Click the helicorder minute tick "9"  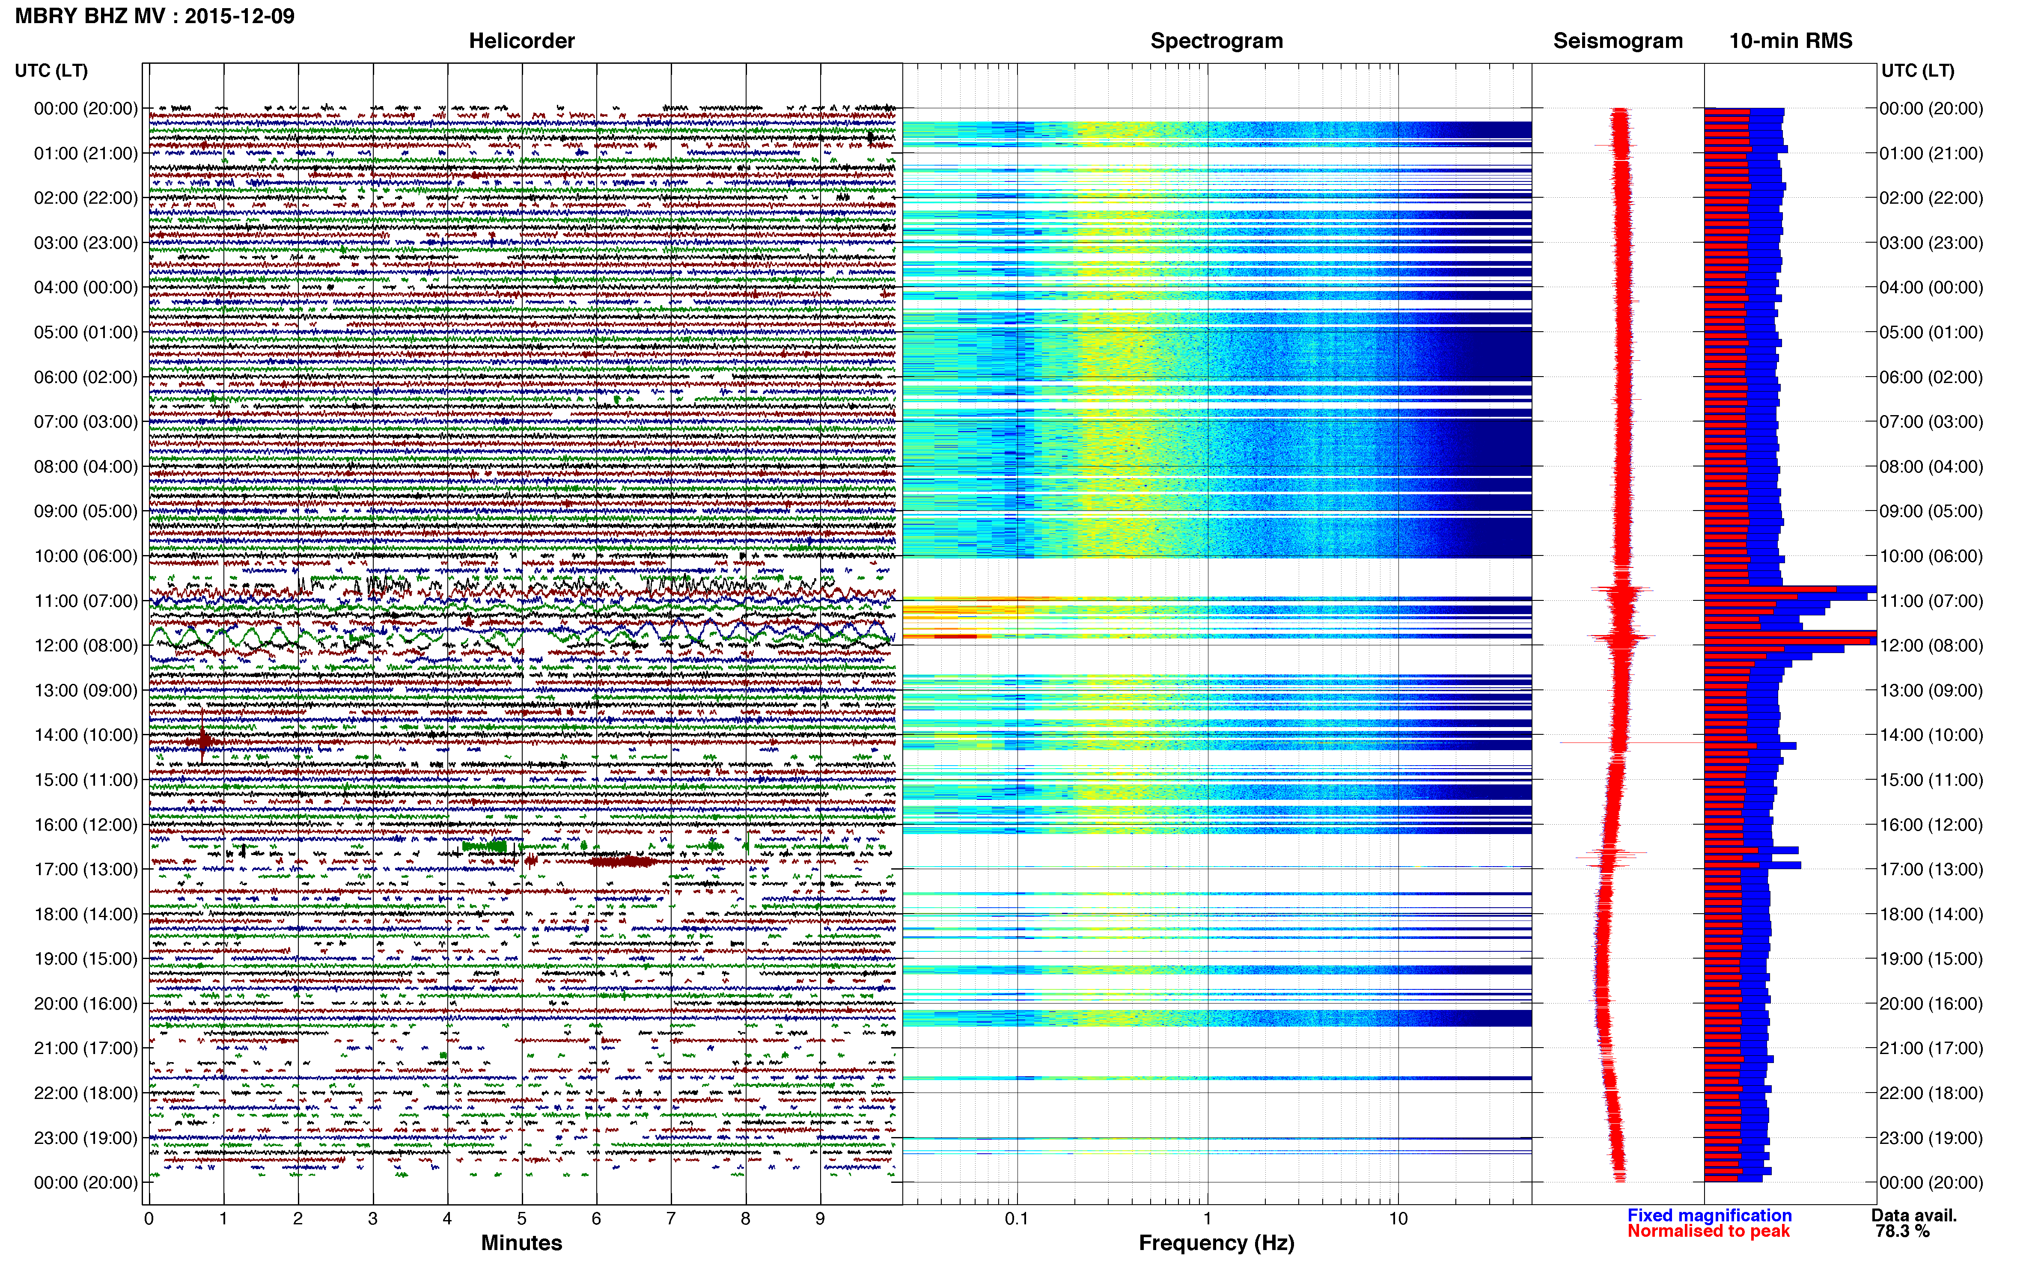click(x=820, y=1219)
